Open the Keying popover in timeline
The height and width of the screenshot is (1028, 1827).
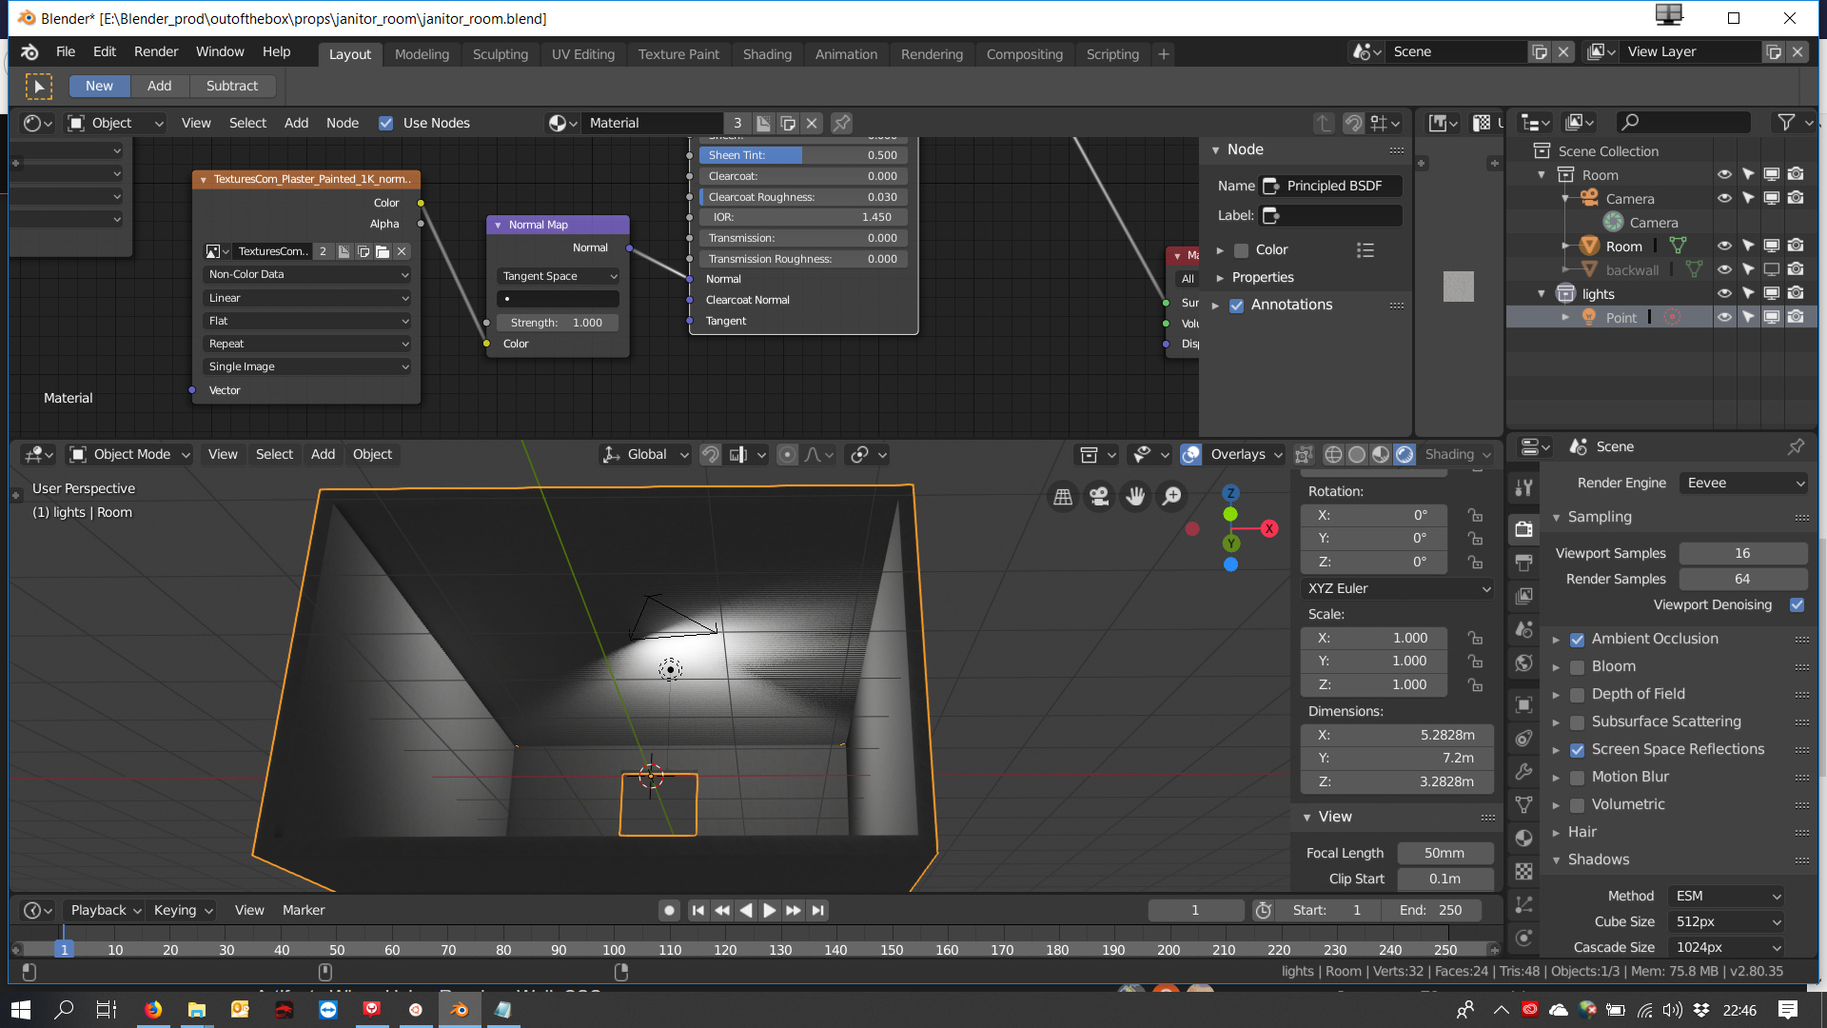pos(183,911)
